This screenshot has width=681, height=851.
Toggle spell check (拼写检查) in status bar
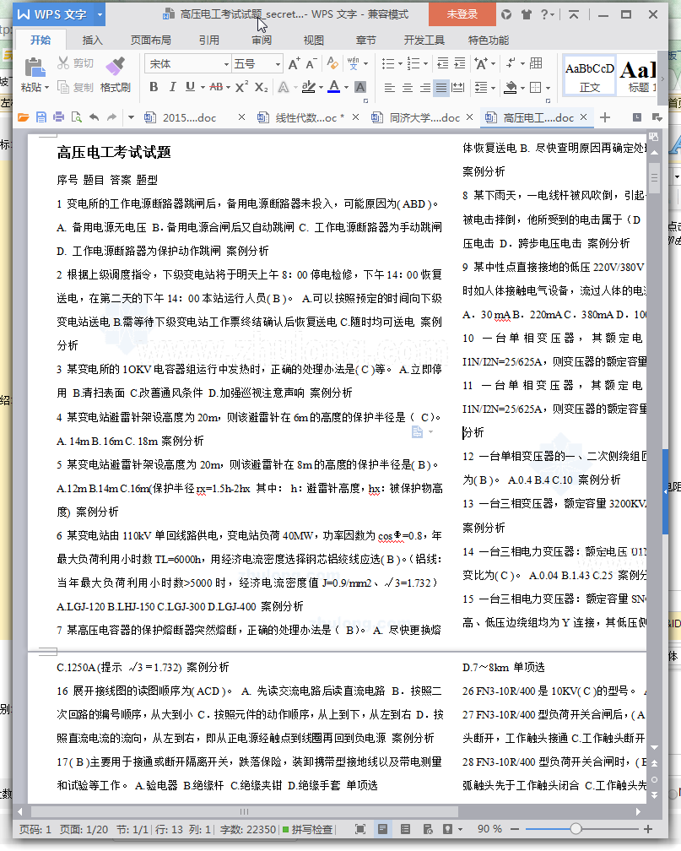tap(308, 829)
